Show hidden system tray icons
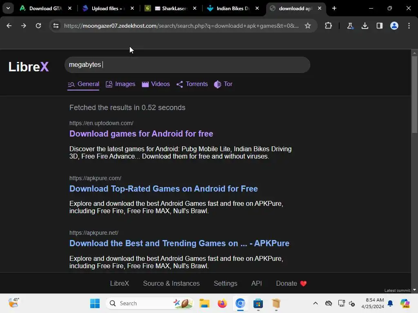This screenshot has width=418, height=313. tap(316, 303)
